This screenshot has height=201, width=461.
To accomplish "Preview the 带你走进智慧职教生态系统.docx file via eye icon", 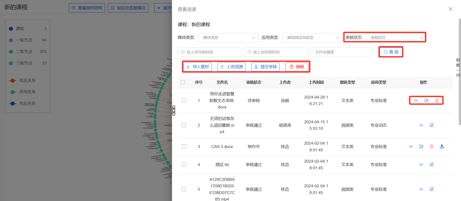I will pyautogui.click(x=416, y=100).
